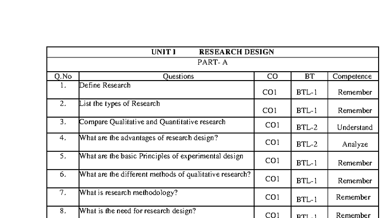Click the Questions column header
The image size is (387, 218).
tap(179, 76)
